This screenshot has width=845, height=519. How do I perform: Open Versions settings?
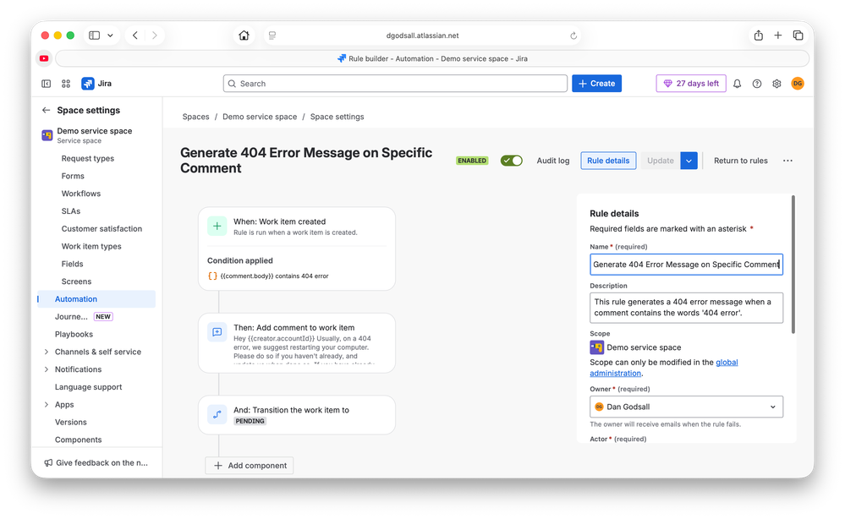pos(70,422)
